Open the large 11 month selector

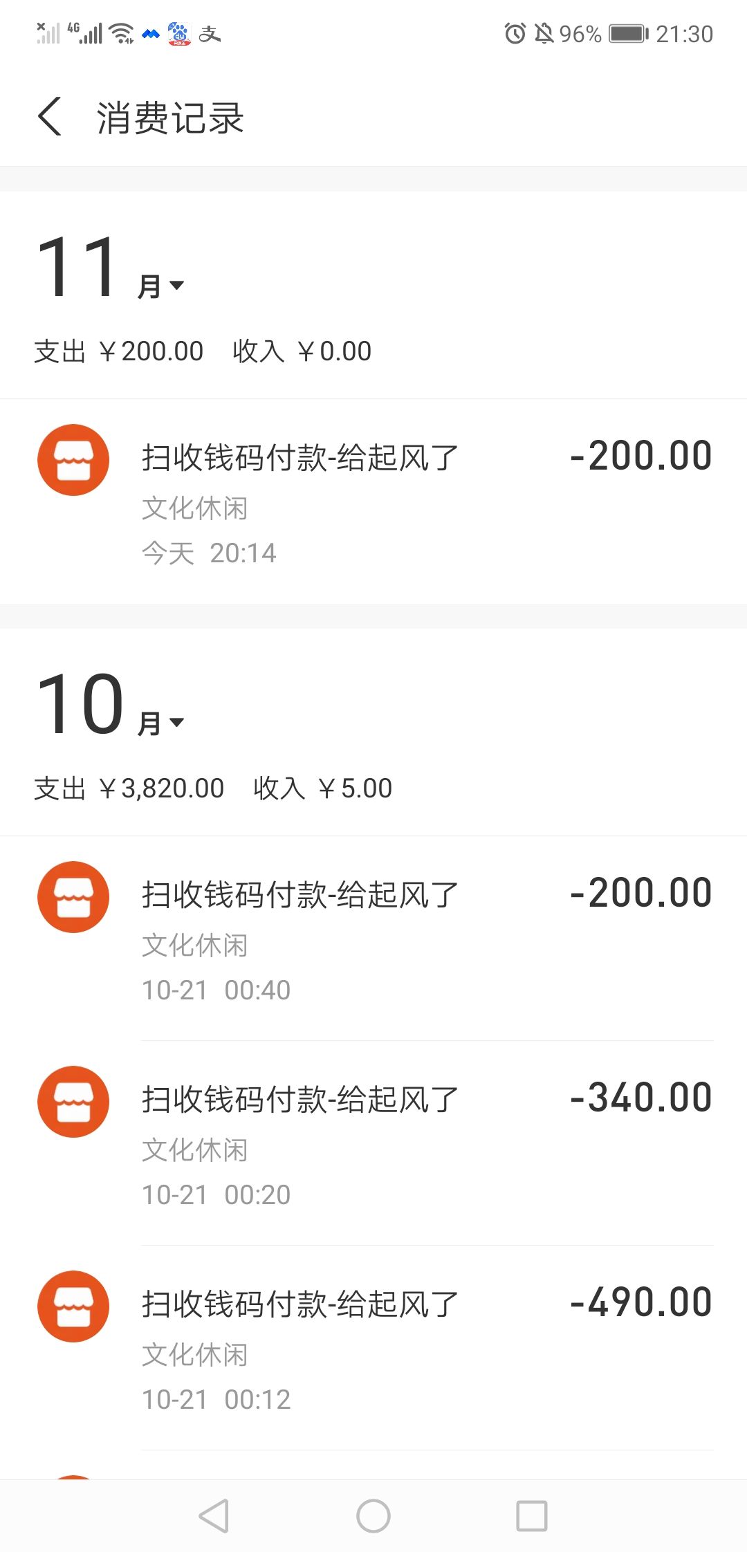click(x=77, y=267)
